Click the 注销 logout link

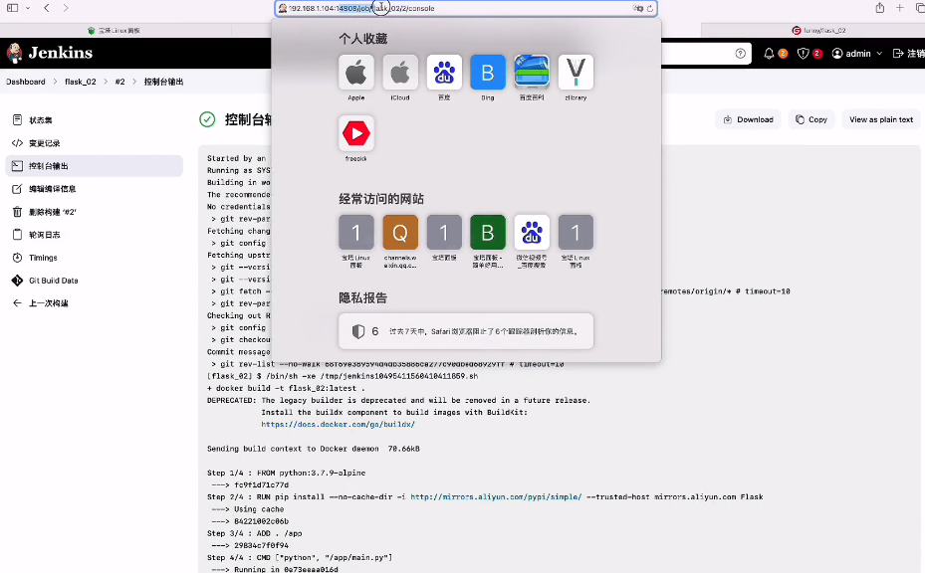pos(908,53)
